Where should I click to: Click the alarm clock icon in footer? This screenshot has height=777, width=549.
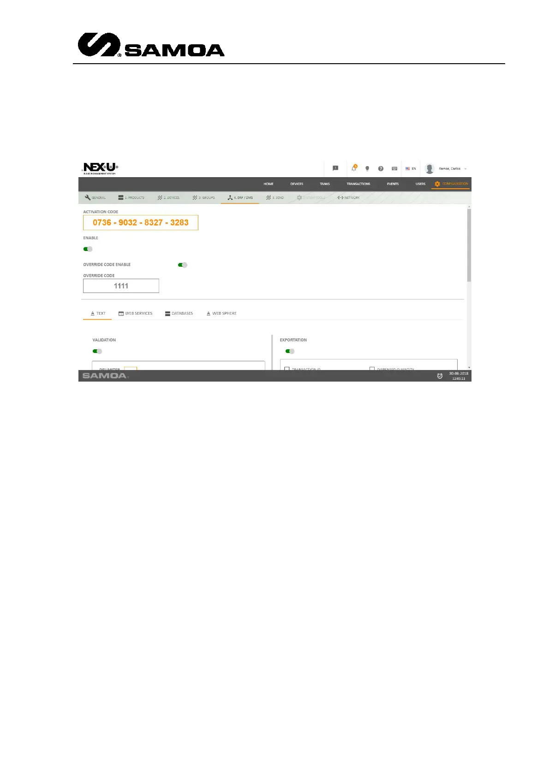pyautogui.click(x=440, y=376)
